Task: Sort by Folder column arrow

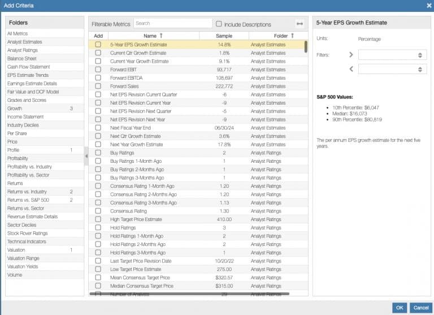Action: pos(292,36)
